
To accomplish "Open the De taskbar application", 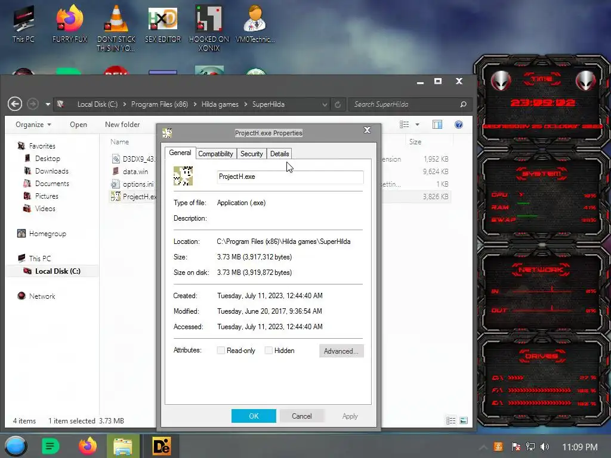I will tap(161, 446).
